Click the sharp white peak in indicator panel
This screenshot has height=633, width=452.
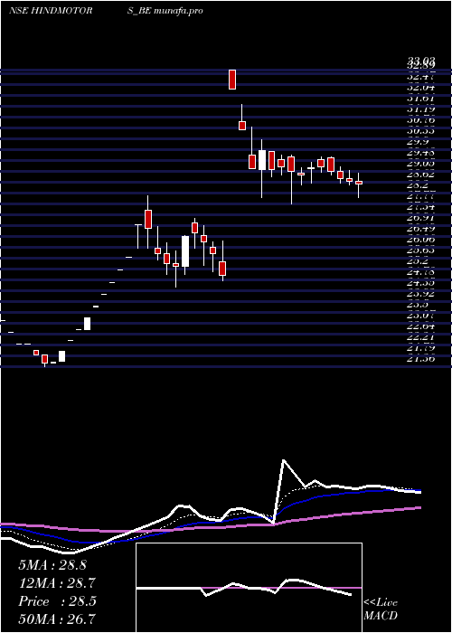(284, 460)
